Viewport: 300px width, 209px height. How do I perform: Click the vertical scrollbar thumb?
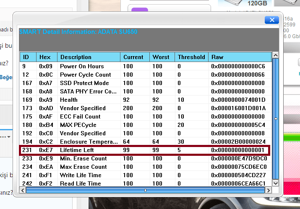point(276,119)
